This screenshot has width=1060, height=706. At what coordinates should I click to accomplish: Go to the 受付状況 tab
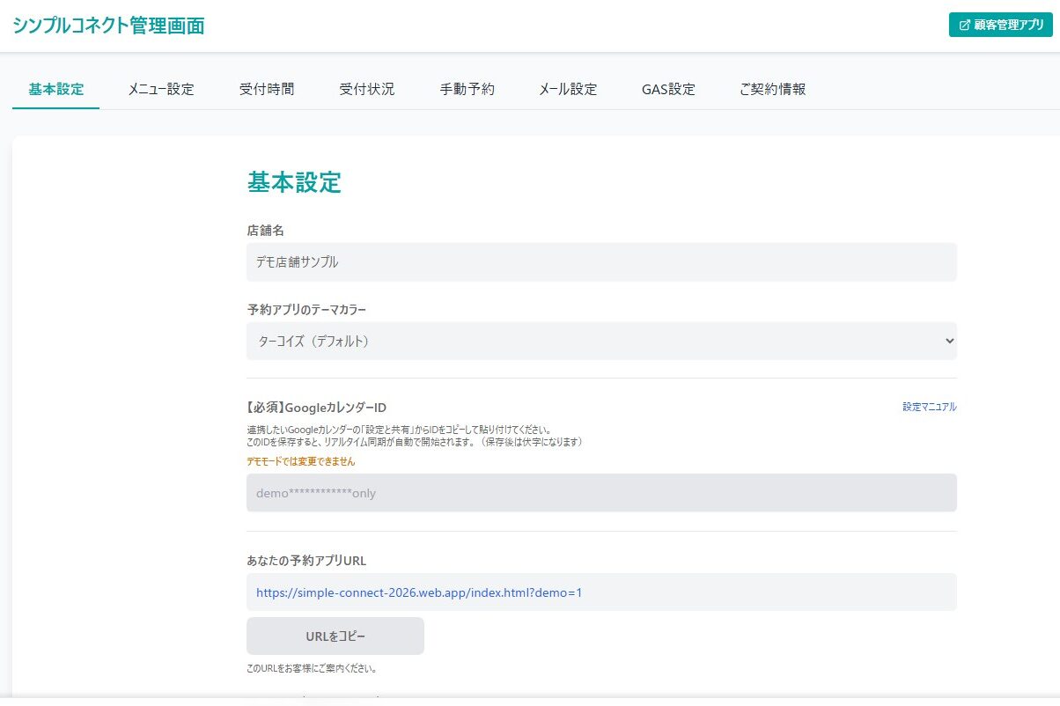click(366, 89)
